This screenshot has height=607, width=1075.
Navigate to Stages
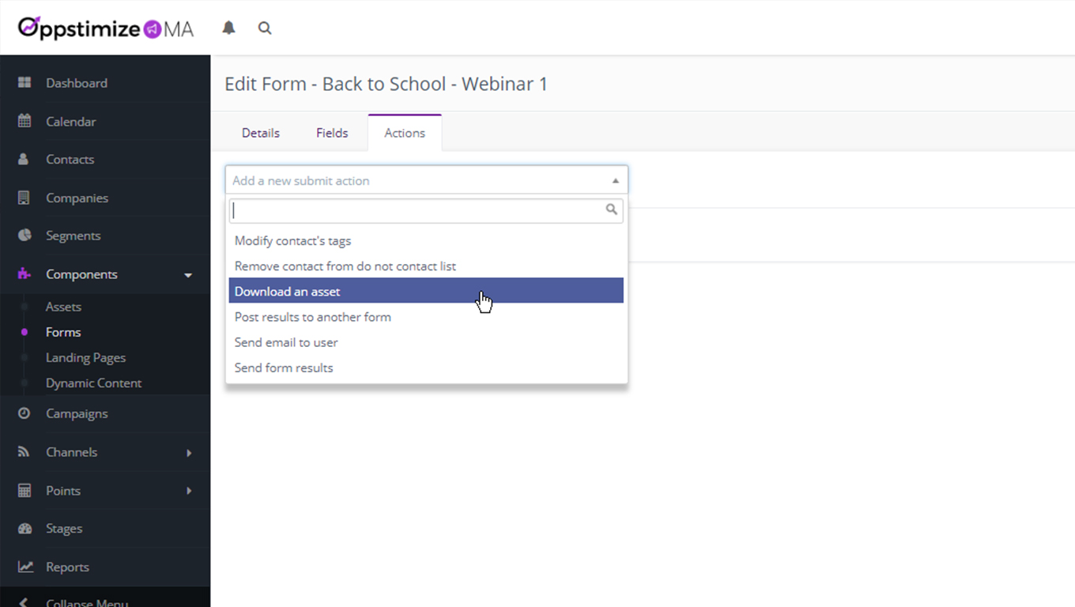(64, 529)
